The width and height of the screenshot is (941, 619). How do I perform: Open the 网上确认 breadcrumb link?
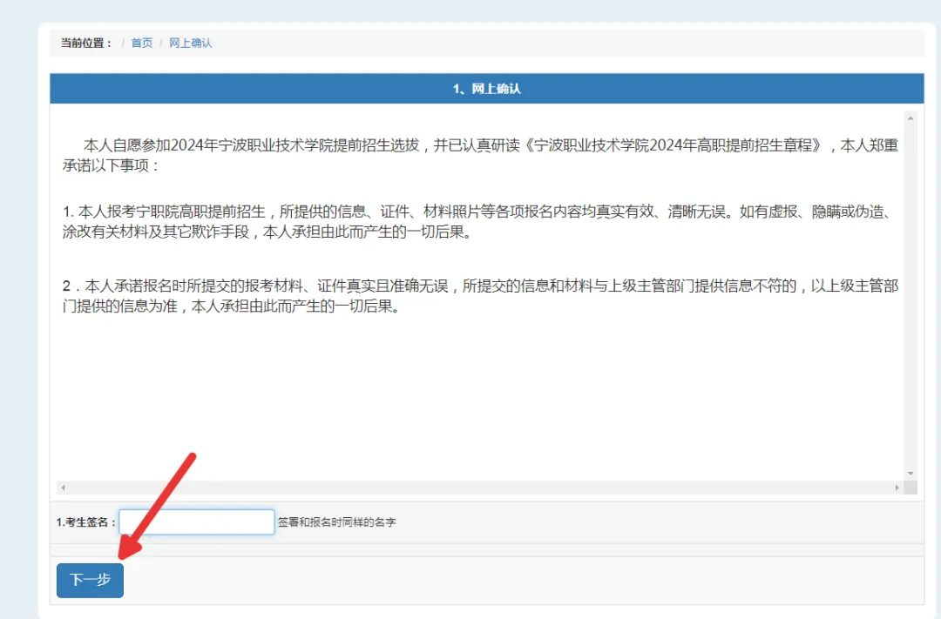190,43
